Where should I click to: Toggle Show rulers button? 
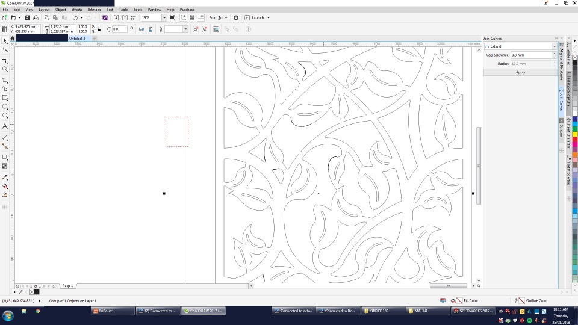183,17
